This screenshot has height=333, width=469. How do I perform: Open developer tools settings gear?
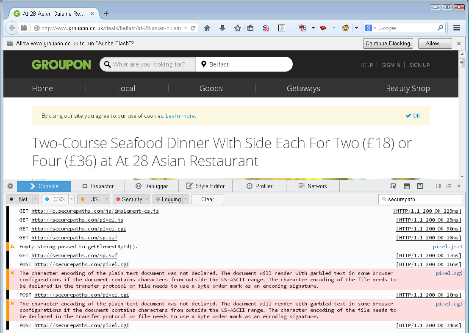(10, 186)
